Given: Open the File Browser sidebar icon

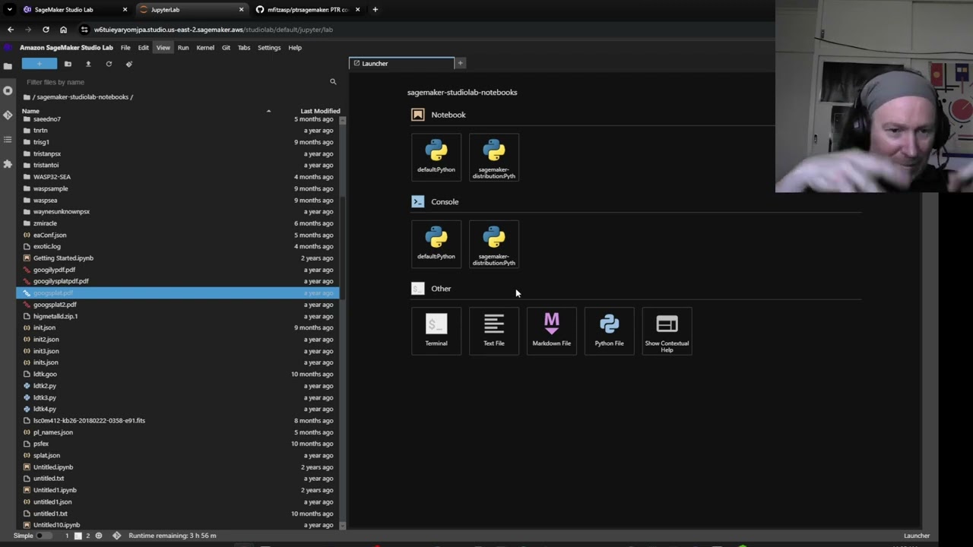Looking at the screenshot, I should [8, 66].
